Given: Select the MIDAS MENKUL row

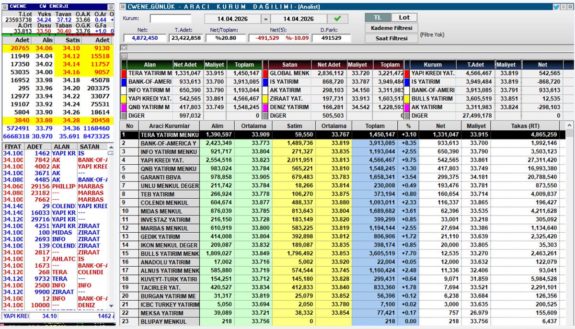Looking at the screenshot, I should [342, 211].
